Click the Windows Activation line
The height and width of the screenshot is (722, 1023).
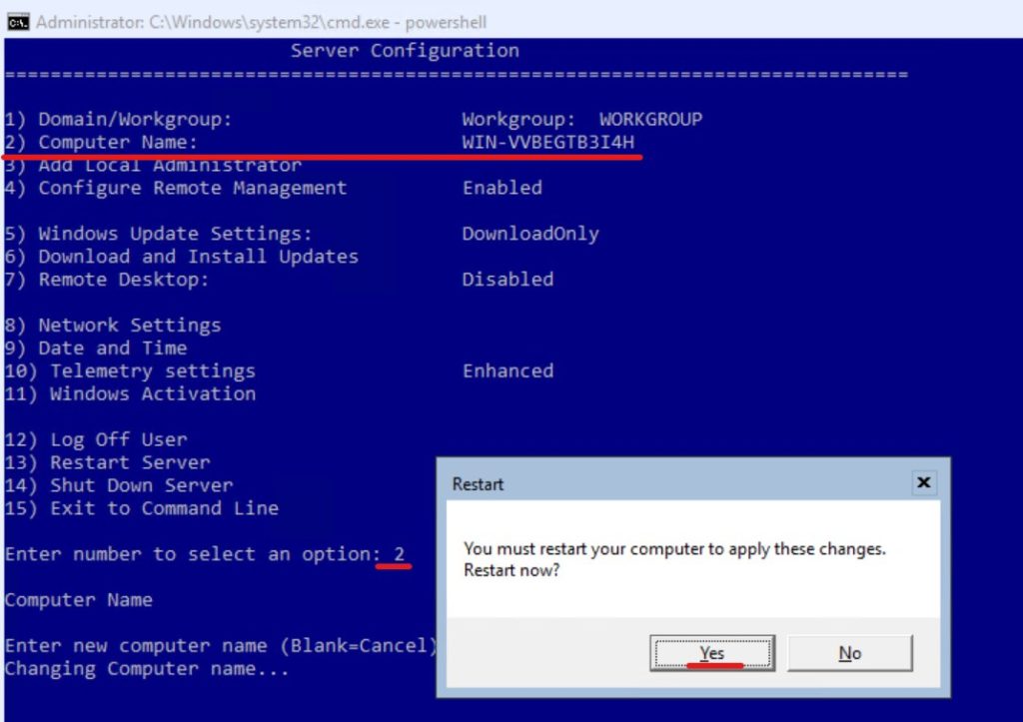(130, 393)
